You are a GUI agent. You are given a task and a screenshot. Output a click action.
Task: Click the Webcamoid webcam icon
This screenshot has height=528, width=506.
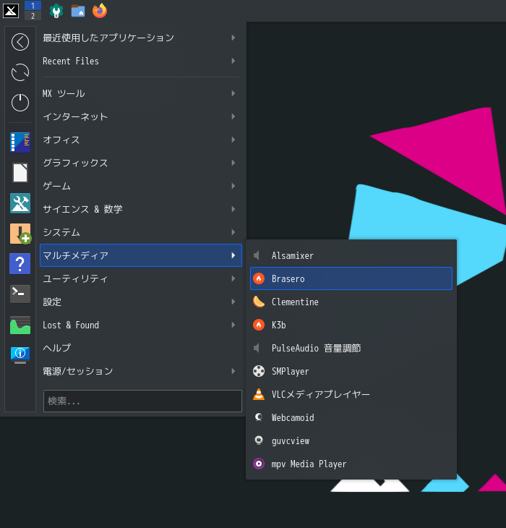click(259, 417)
